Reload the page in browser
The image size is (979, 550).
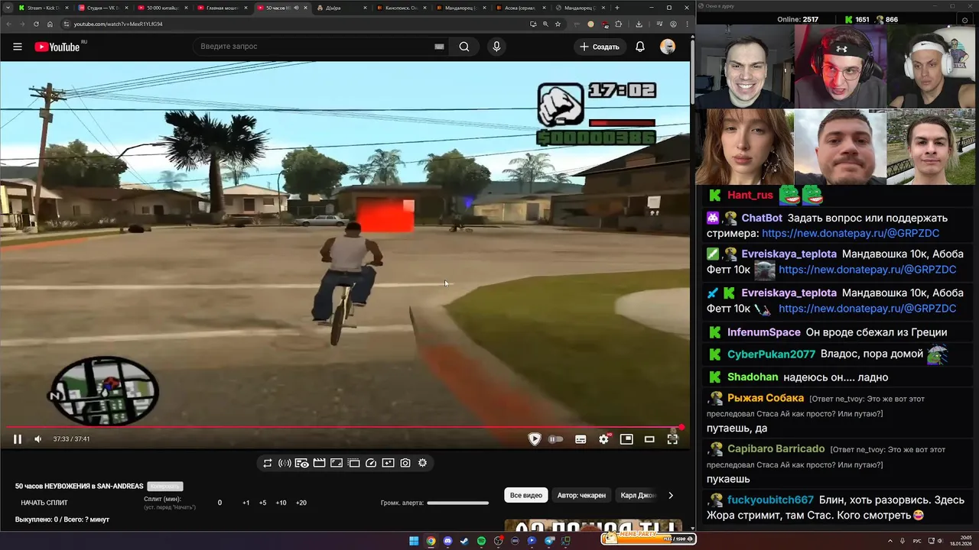click(36, 24)
